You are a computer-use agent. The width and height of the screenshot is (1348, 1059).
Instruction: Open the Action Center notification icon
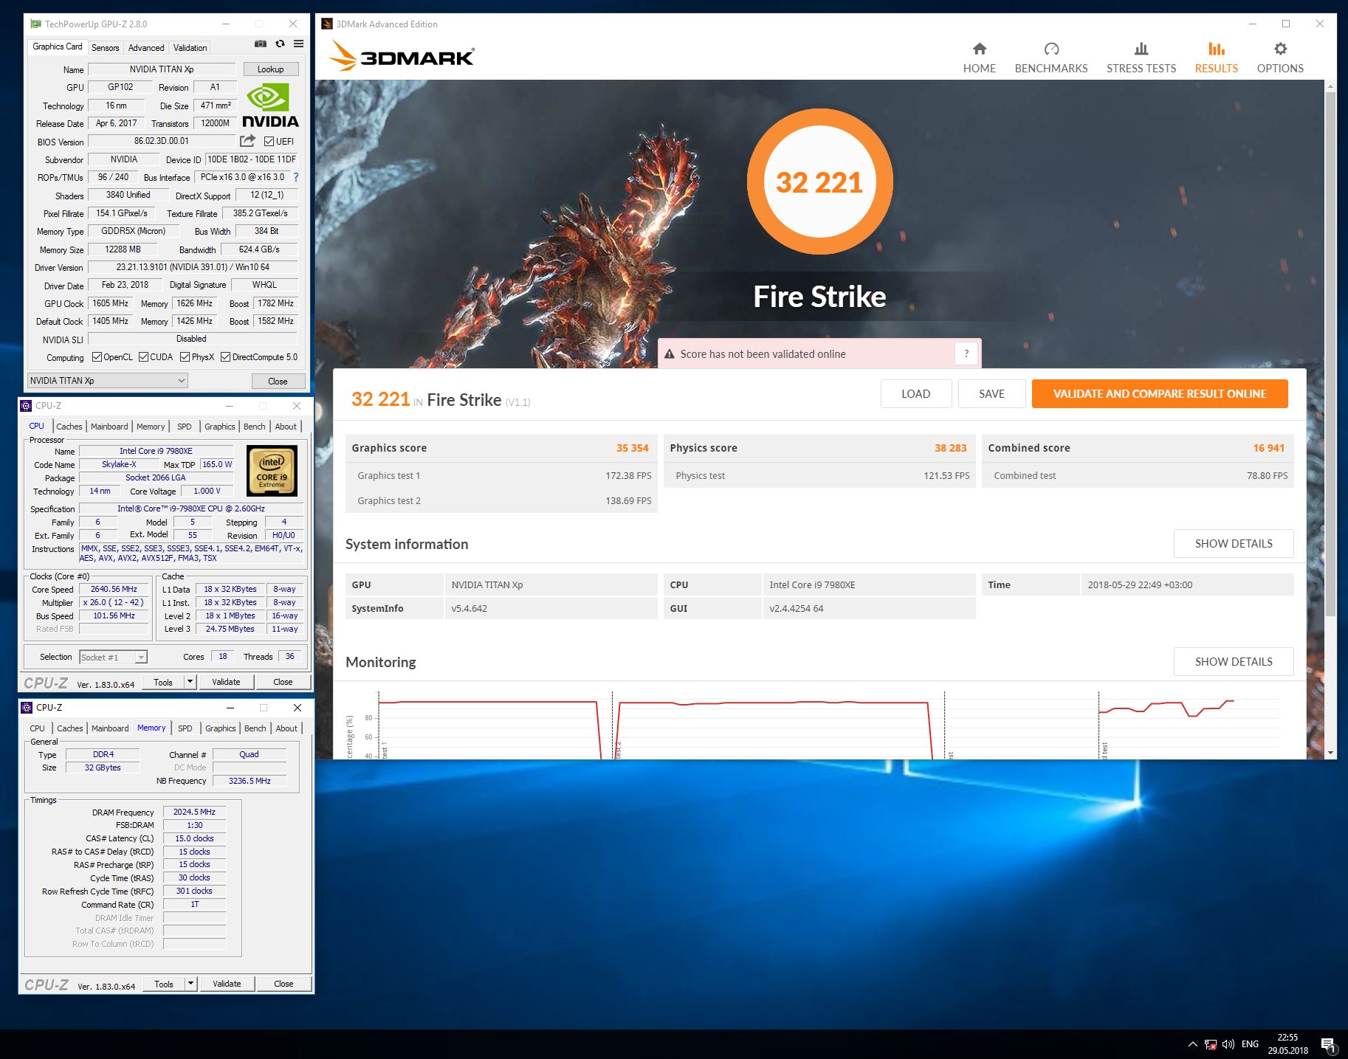coord(1328,1045)
